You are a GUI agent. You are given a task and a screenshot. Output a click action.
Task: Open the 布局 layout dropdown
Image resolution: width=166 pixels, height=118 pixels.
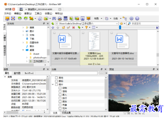[x=98, y=19]
